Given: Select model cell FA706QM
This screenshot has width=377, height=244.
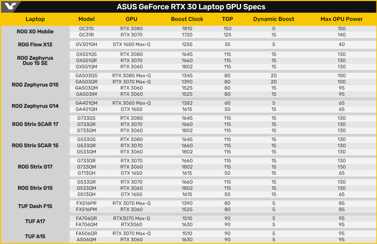Looking at the screenshot, I should coord(86,224).
